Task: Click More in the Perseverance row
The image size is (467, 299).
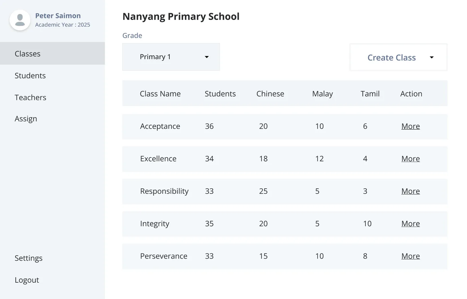Action: [411, 256]
